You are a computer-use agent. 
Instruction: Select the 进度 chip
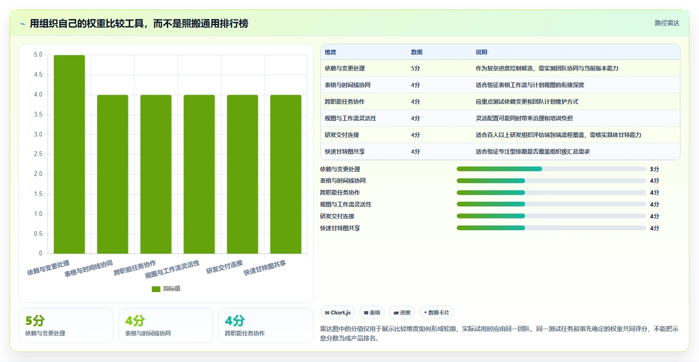coord(402,313)
